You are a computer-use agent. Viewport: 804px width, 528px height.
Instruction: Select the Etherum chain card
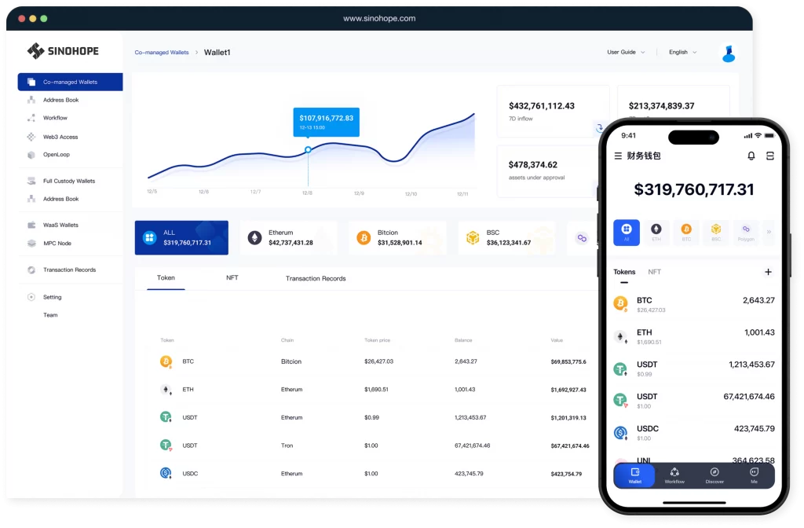pyautogui.click(x=289, y=237)
